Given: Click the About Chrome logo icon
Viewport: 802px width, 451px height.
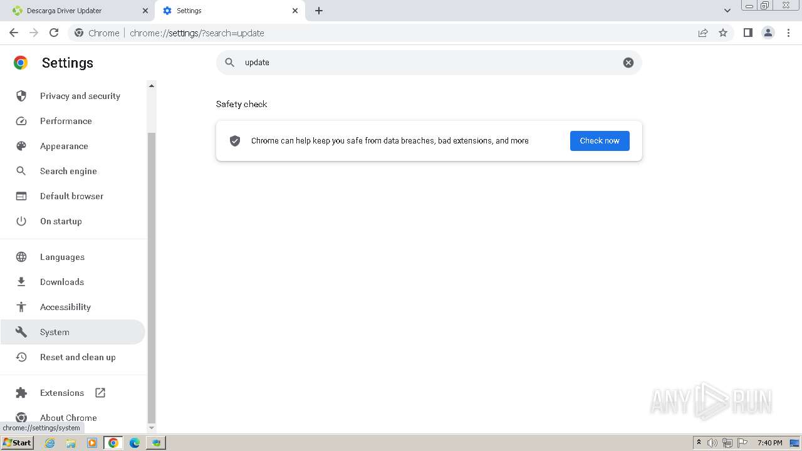Looking at the screenshot, I should pos(21,418).
